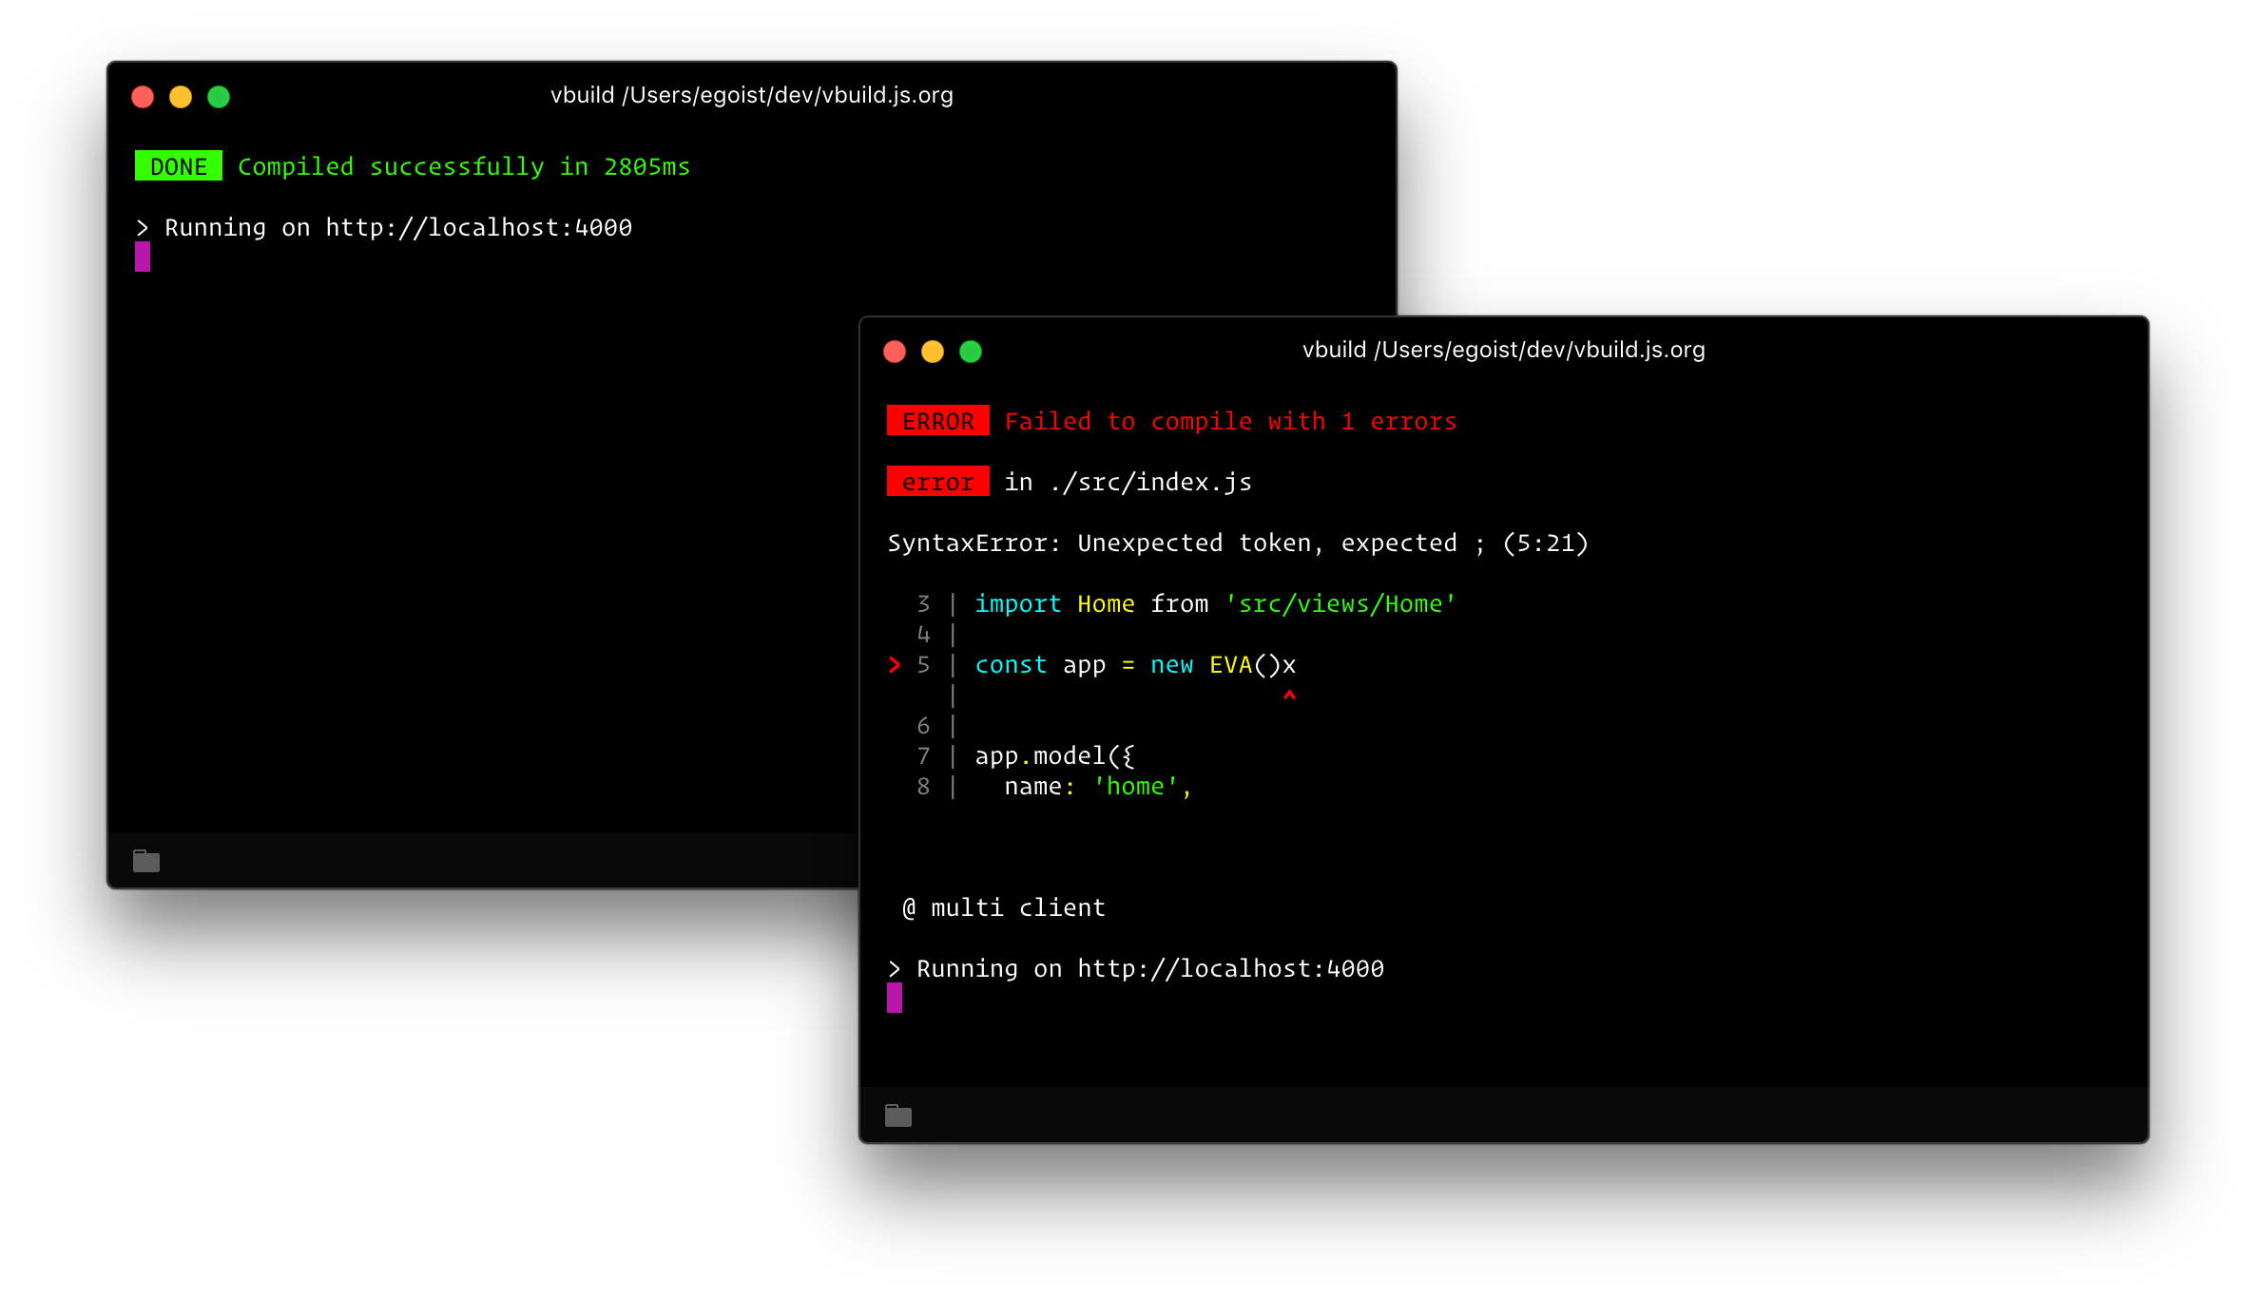Click the green DONE badge

click(179, 166)
